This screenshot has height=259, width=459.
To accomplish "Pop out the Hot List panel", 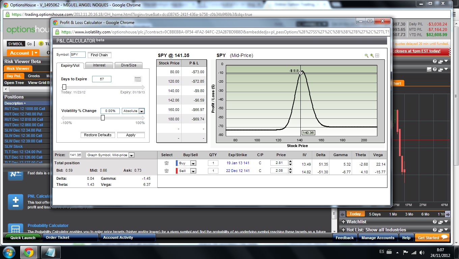I will tap(440, 230).
